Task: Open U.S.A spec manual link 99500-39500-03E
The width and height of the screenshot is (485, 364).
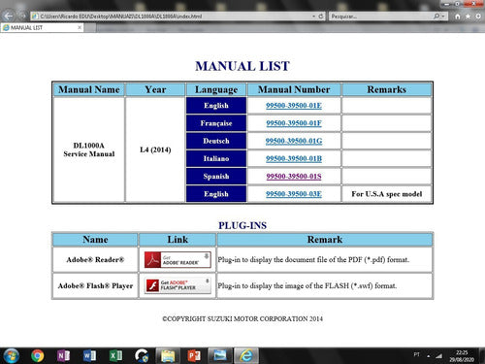Action: click(x=294, y=194)
